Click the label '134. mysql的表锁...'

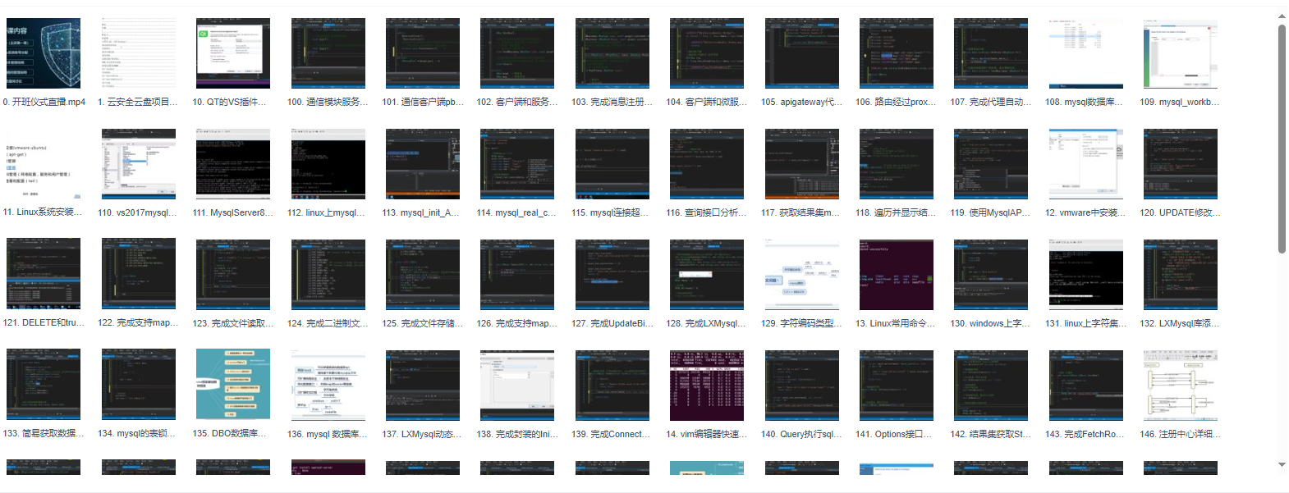pyautogui.click(x=138, y=435)
